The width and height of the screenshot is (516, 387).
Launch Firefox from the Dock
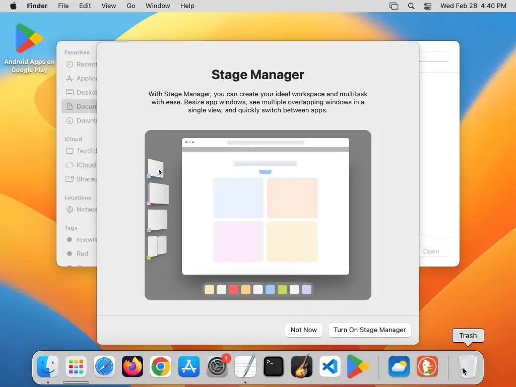[133, 366]
